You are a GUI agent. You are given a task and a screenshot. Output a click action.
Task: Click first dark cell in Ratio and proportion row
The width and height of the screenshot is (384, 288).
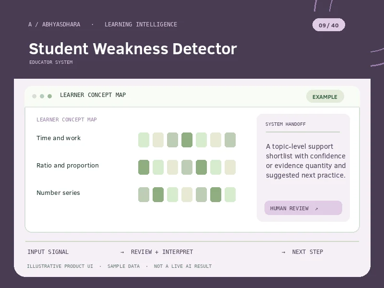pyautogui.click(x=144, y=167)
